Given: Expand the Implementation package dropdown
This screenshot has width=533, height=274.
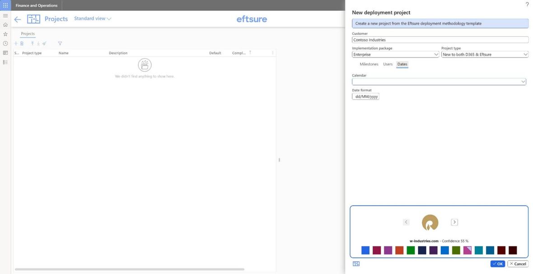Looking at the screenshot, I should coord(436,54).
